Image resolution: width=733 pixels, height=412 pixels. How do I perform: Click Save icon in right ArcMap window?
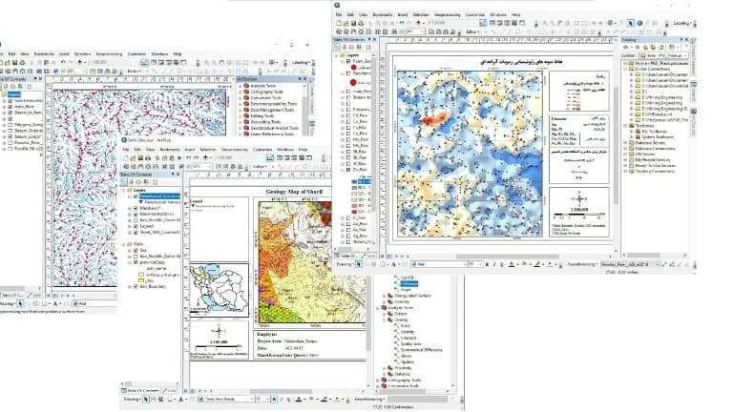click(353, 23)
